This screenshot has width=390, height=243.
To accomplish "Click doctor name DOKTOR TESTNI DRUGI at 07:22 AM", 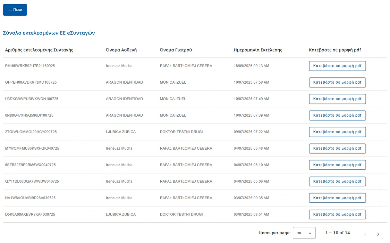I will point(181,132).
